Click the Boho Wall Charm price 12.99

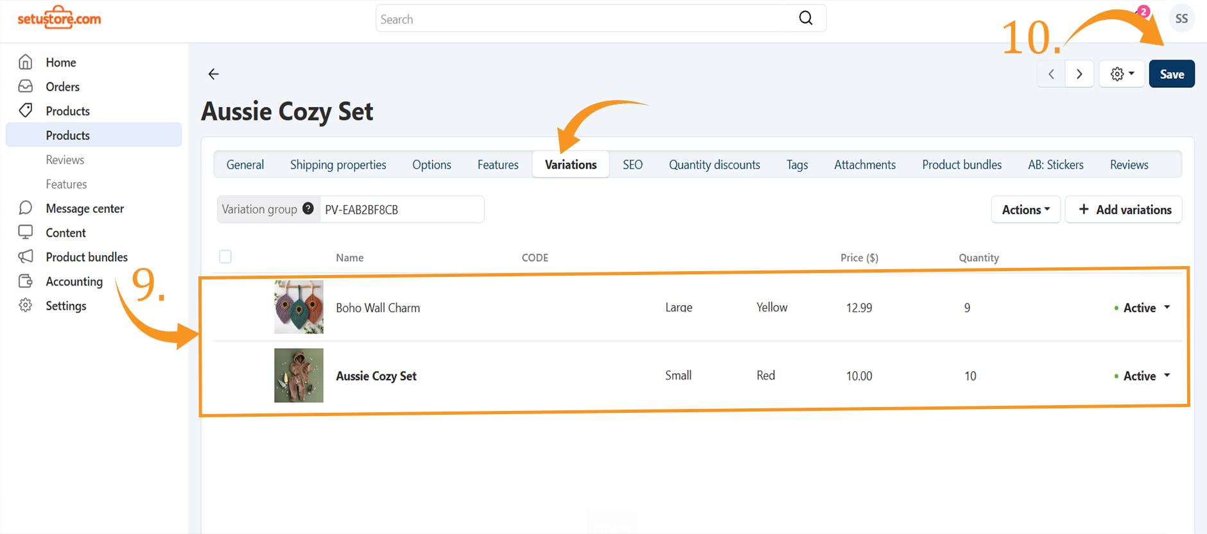point(859,308)
